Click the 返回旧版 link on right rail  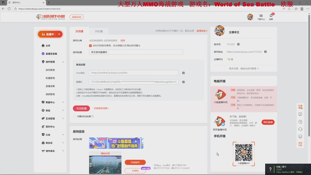[300, 144]
